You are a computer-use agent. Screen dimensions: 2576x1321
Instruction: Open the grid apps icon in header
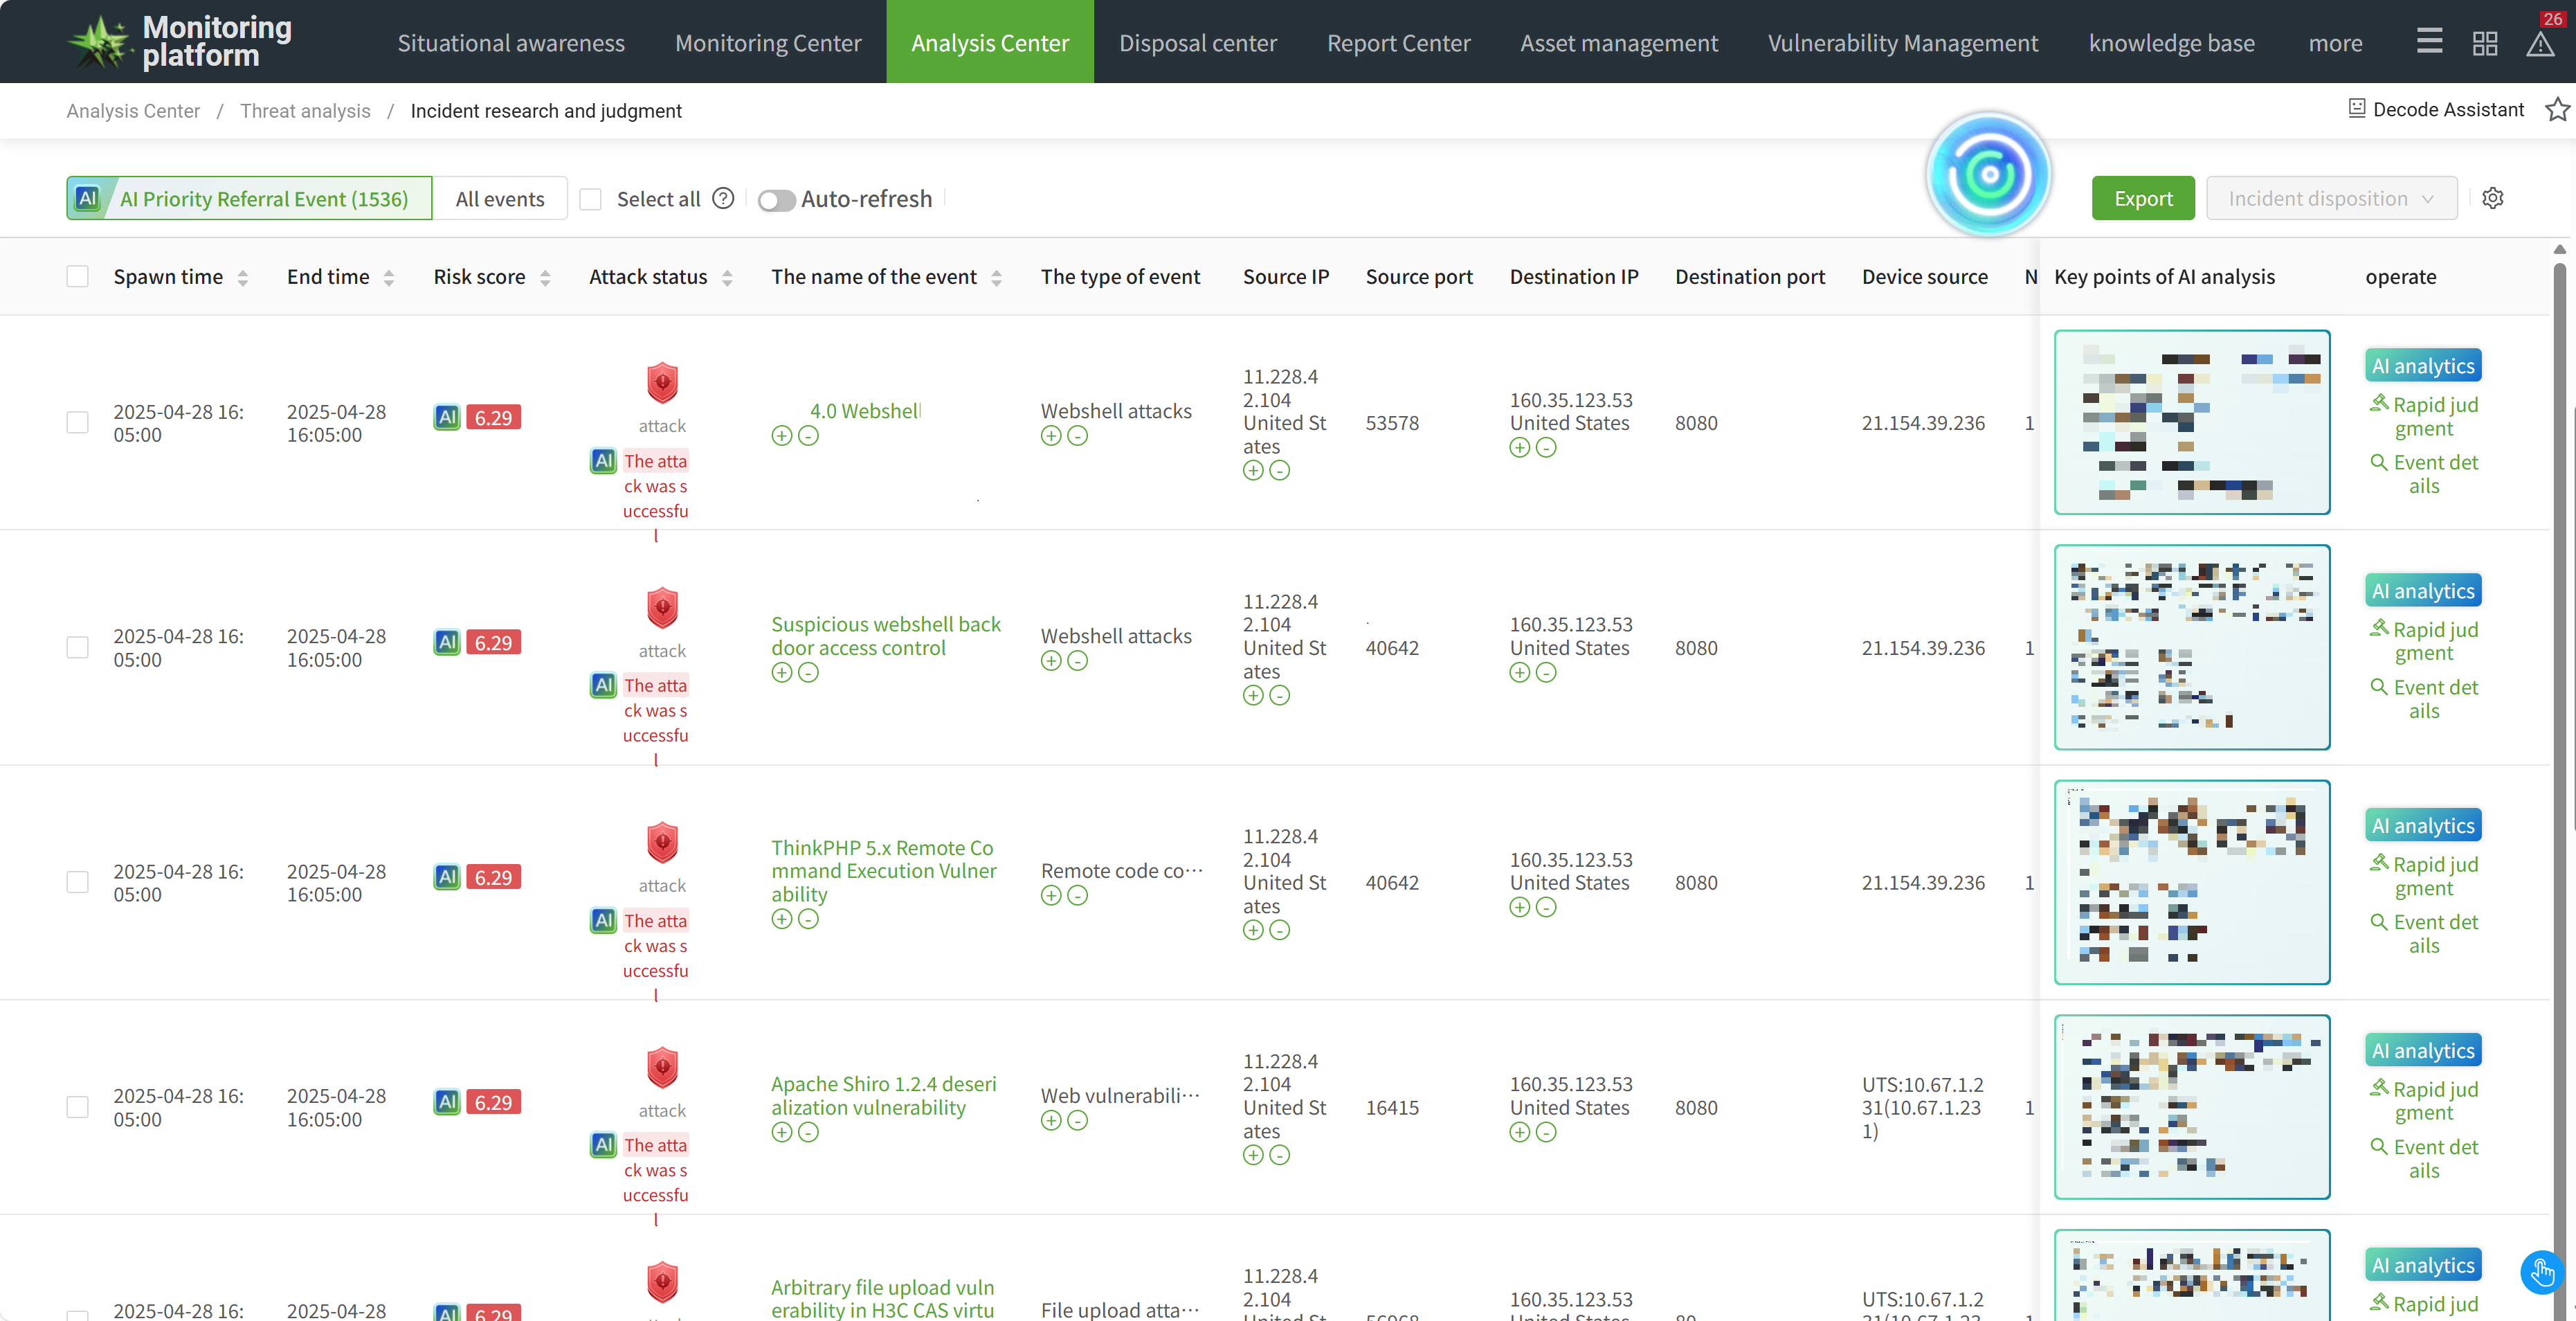pyautogui.click(x=2485, y=43)
